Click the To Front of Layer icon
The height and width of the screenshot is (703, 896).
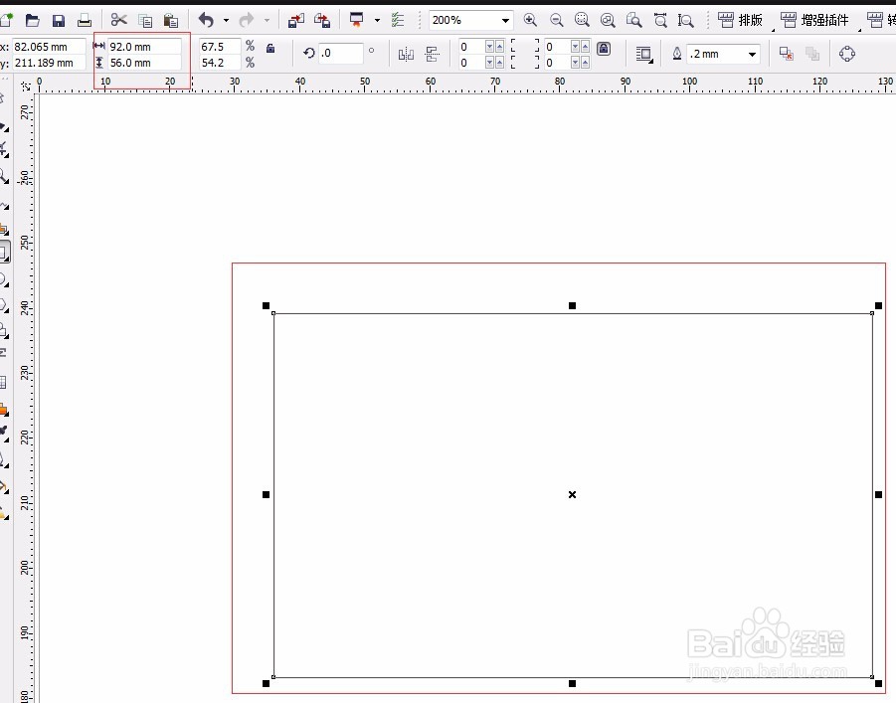pyautogui.click(x=787, y=54)
